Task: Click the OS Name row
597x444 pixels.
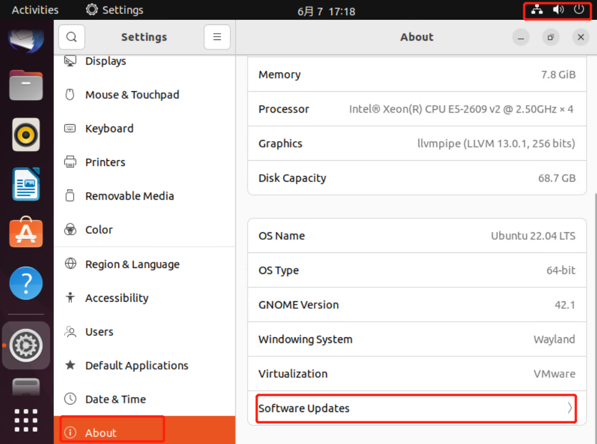Action: (416, 236)
